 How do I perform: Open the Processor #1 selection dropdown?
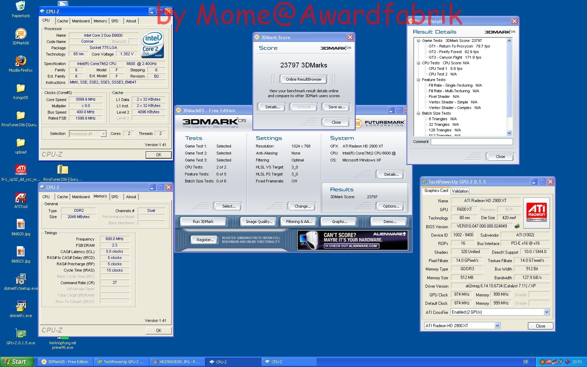point(103,134)
